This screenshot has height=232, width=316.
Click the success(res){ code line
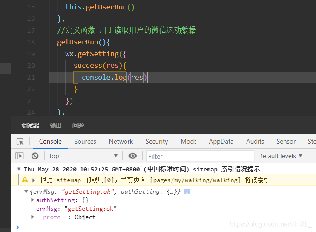tap(100, 66)
